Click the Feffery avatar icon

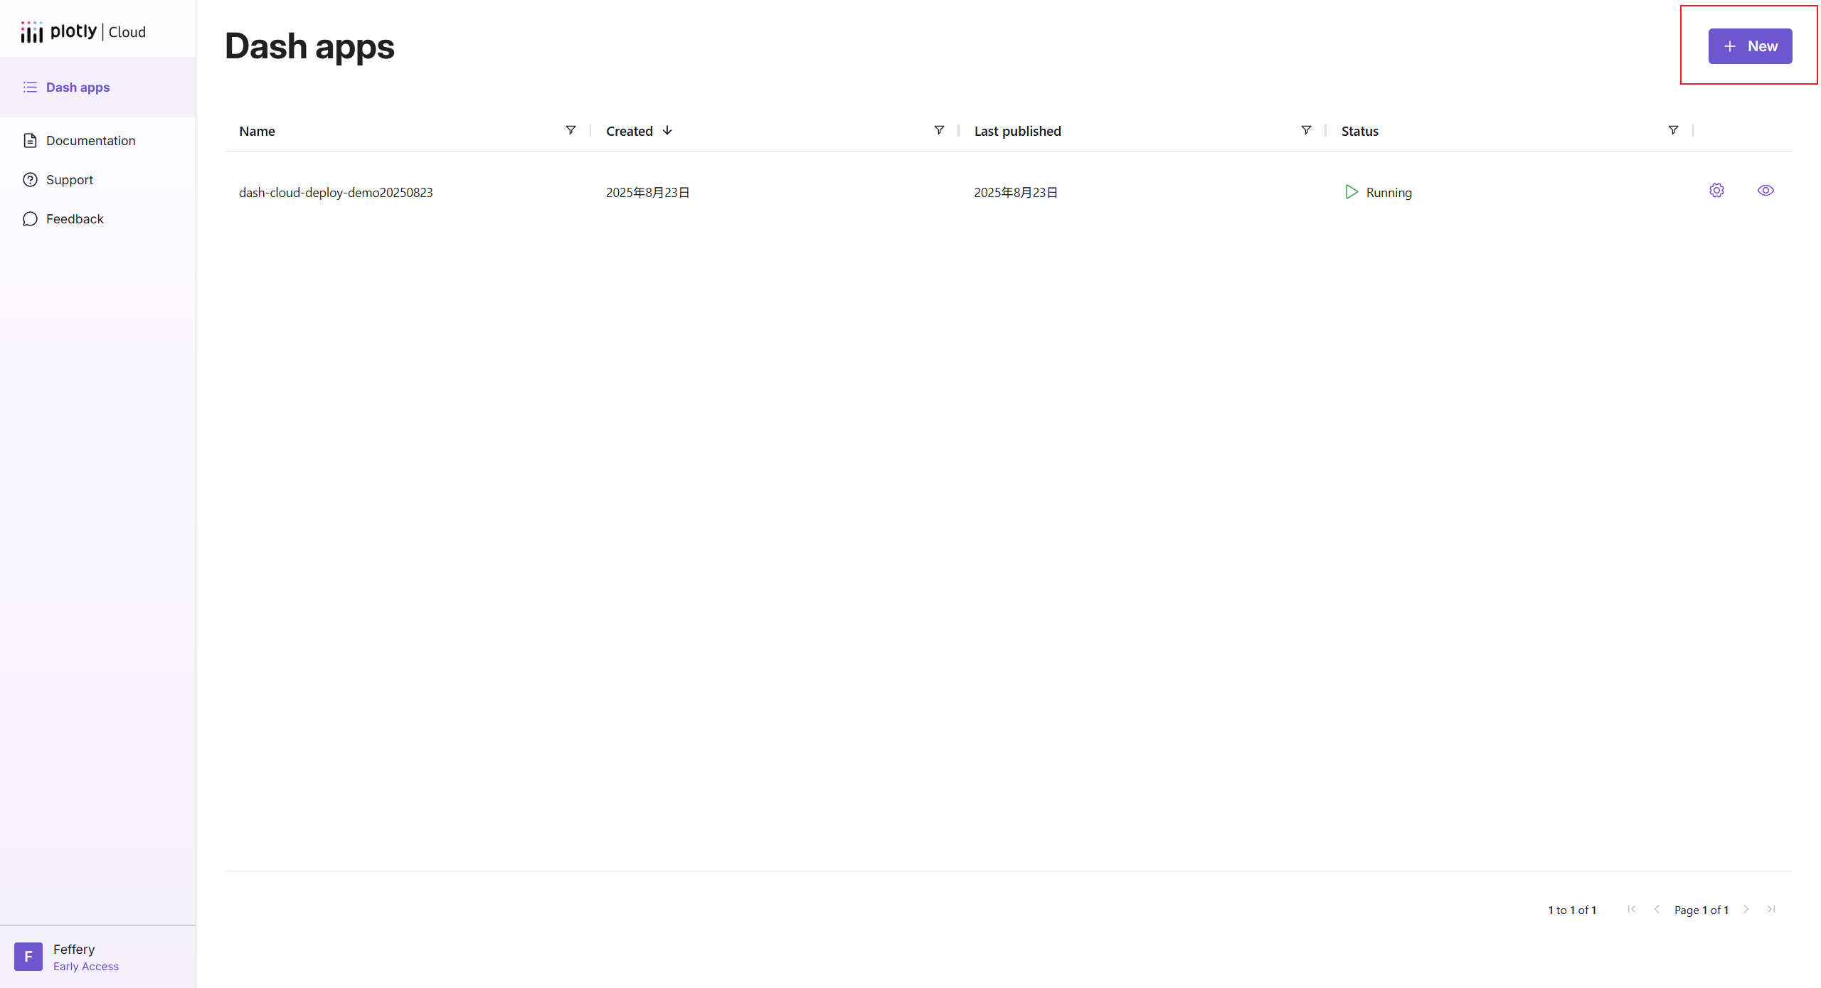[x=28, y=957]
